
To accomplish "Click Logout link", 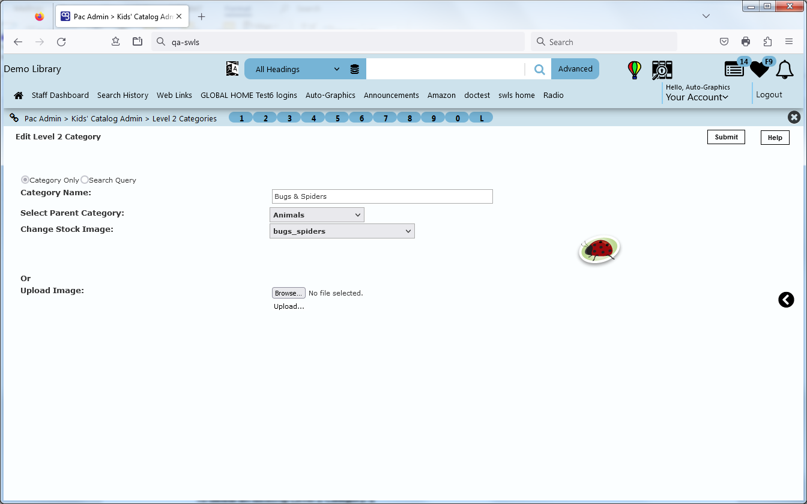I will click(x=769, y=95).
